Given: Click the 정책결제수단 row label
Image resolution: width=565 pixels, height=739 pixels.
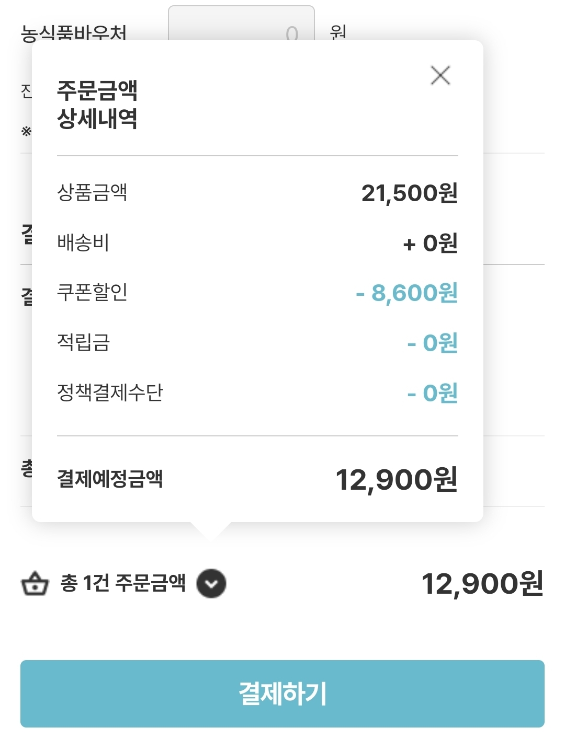Looking at the screenshot, I should 110,392.
